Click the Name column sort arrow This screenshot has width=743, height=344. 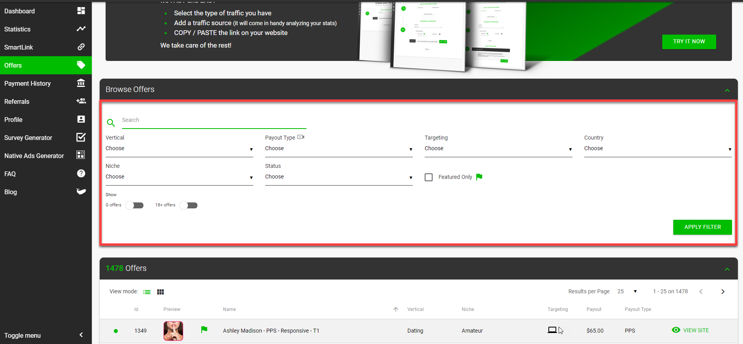(396, 309)
